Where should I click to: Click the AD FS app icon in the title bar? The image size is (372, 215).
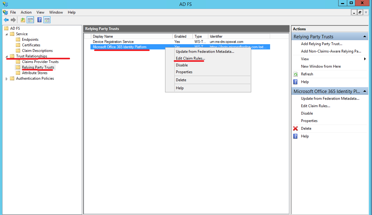(x=5, y=4)
